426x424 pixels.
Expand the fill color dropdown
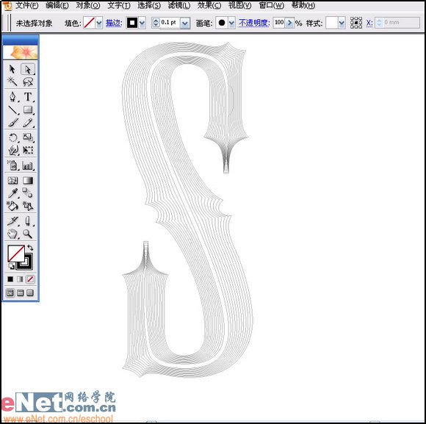coord(99,23)
